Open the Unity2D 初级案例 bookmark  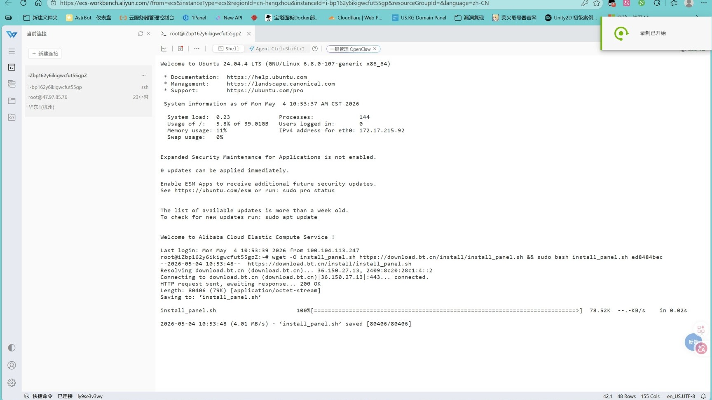pos(571,18)
